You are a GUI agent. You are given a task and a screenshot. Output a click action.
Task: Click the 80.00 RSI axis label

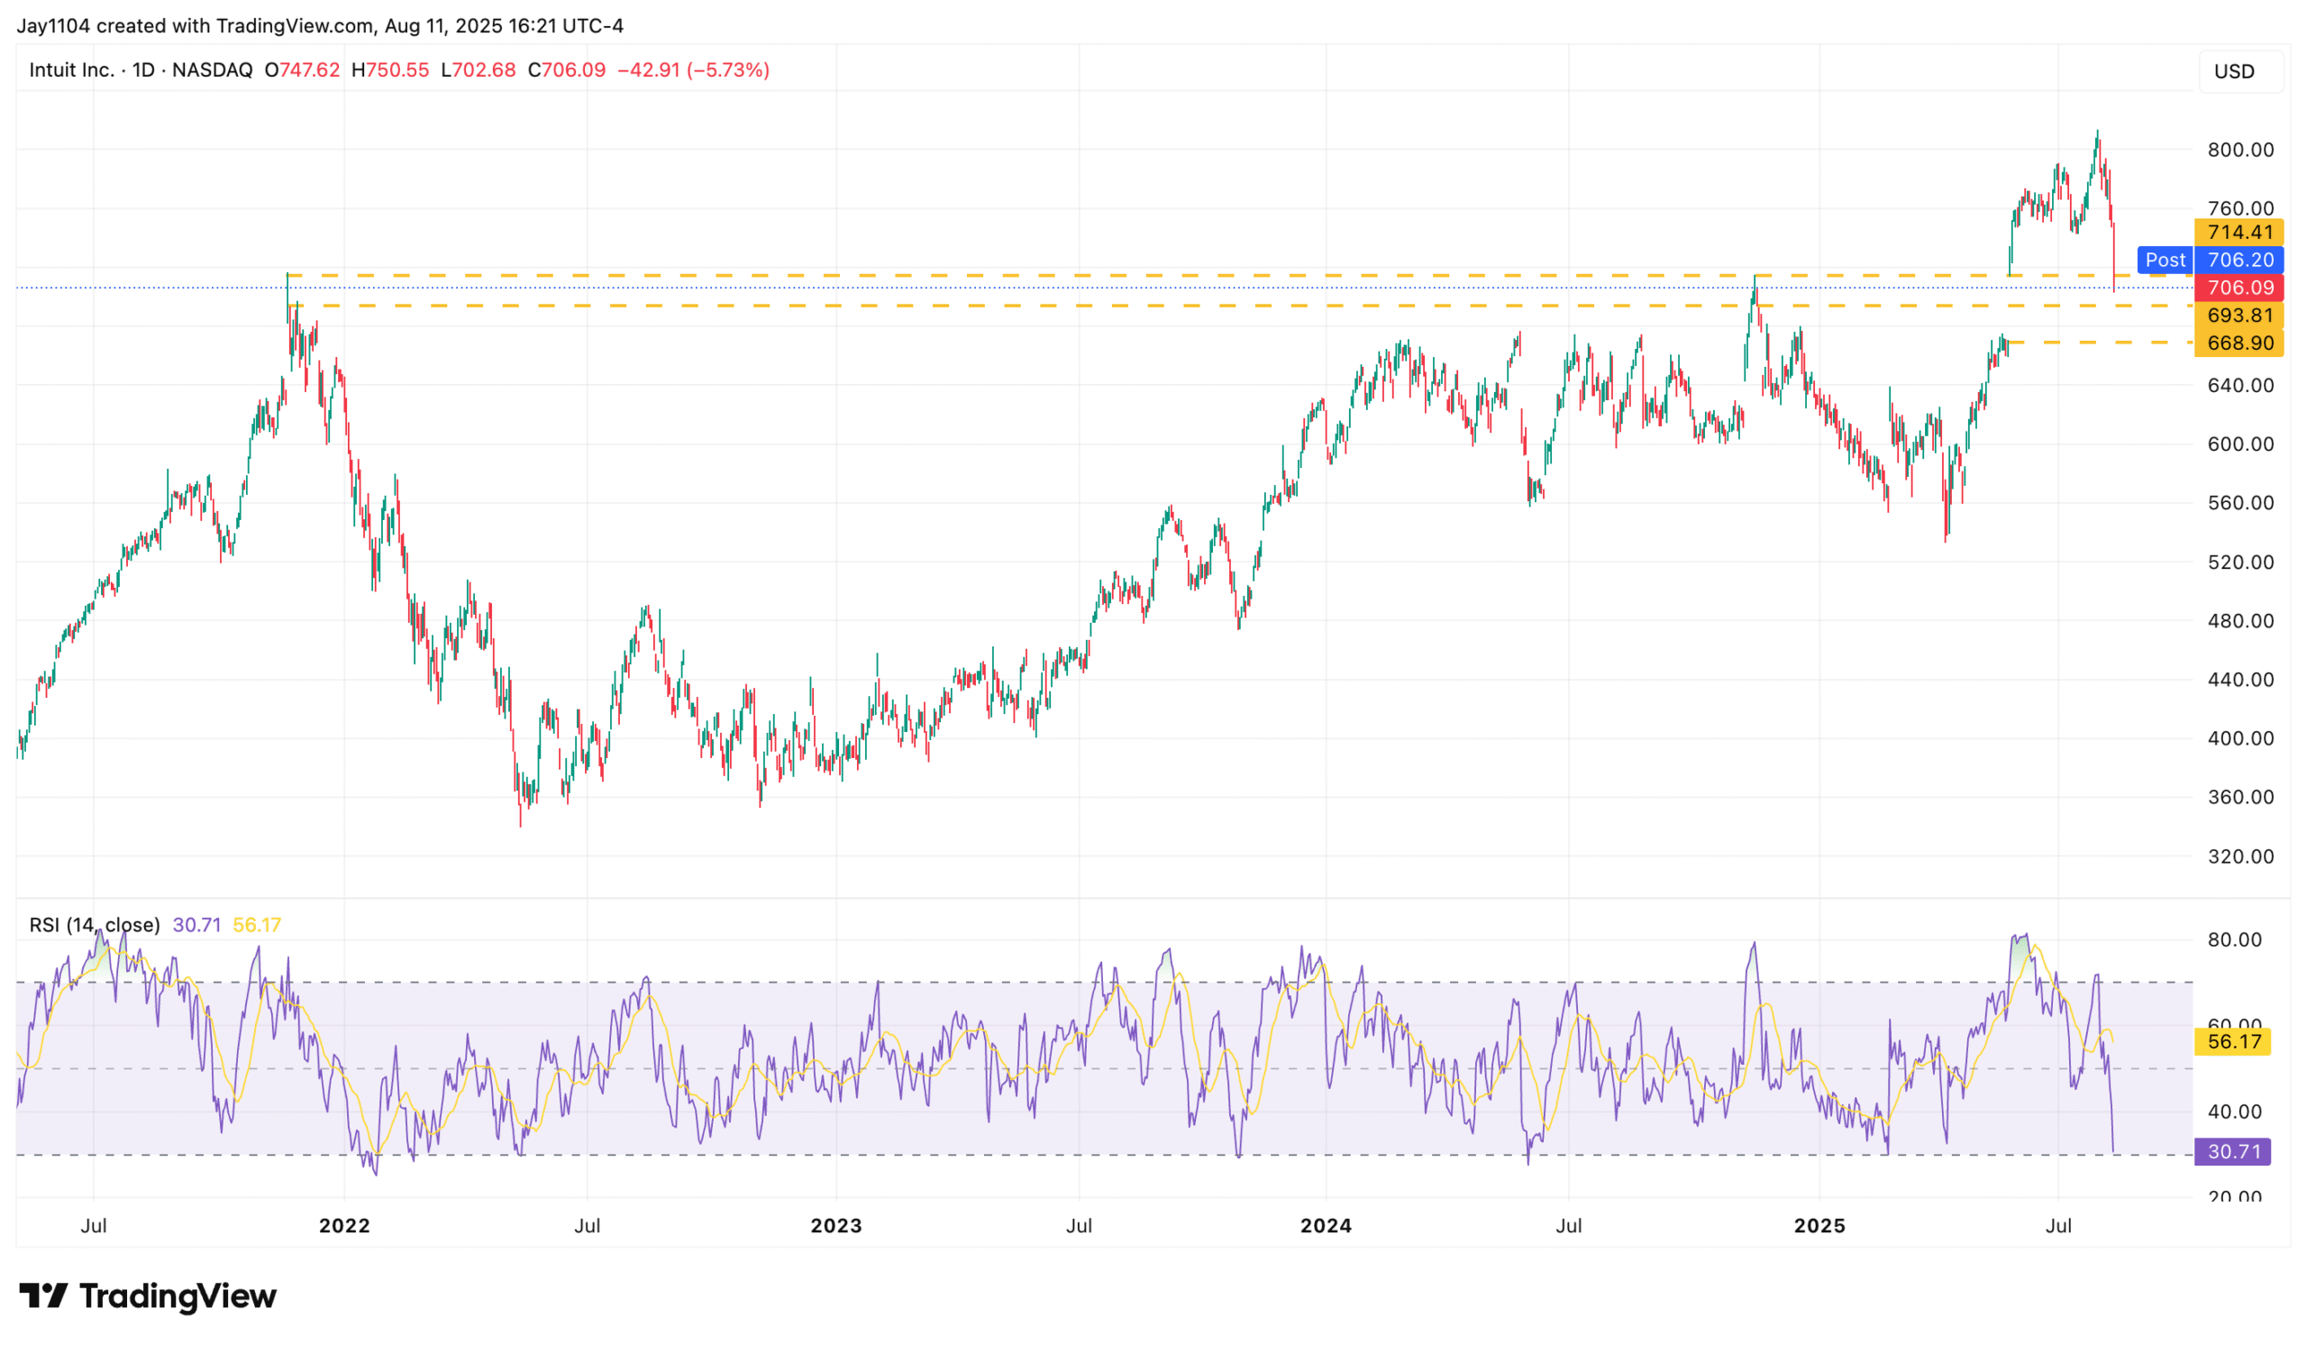click(x=2235, y=939)
